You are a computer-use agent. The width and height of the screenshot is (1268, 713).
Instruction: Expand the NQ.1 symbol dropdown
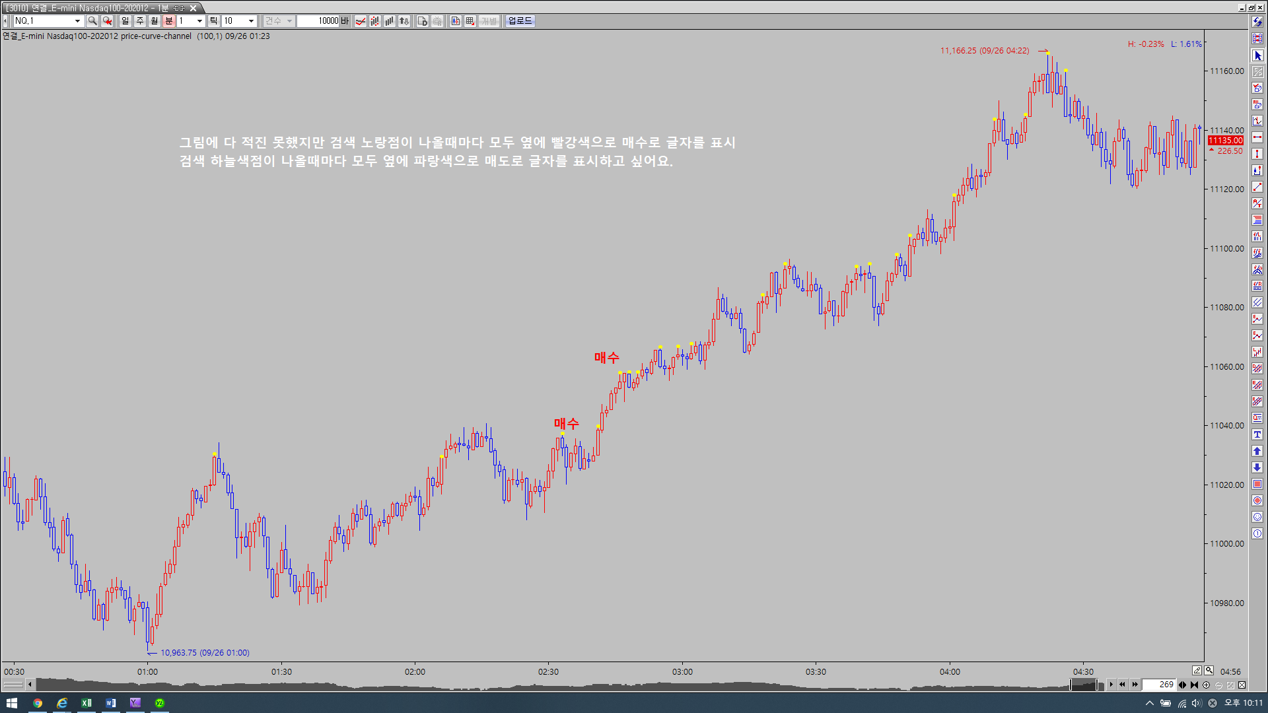coord(77,21)
